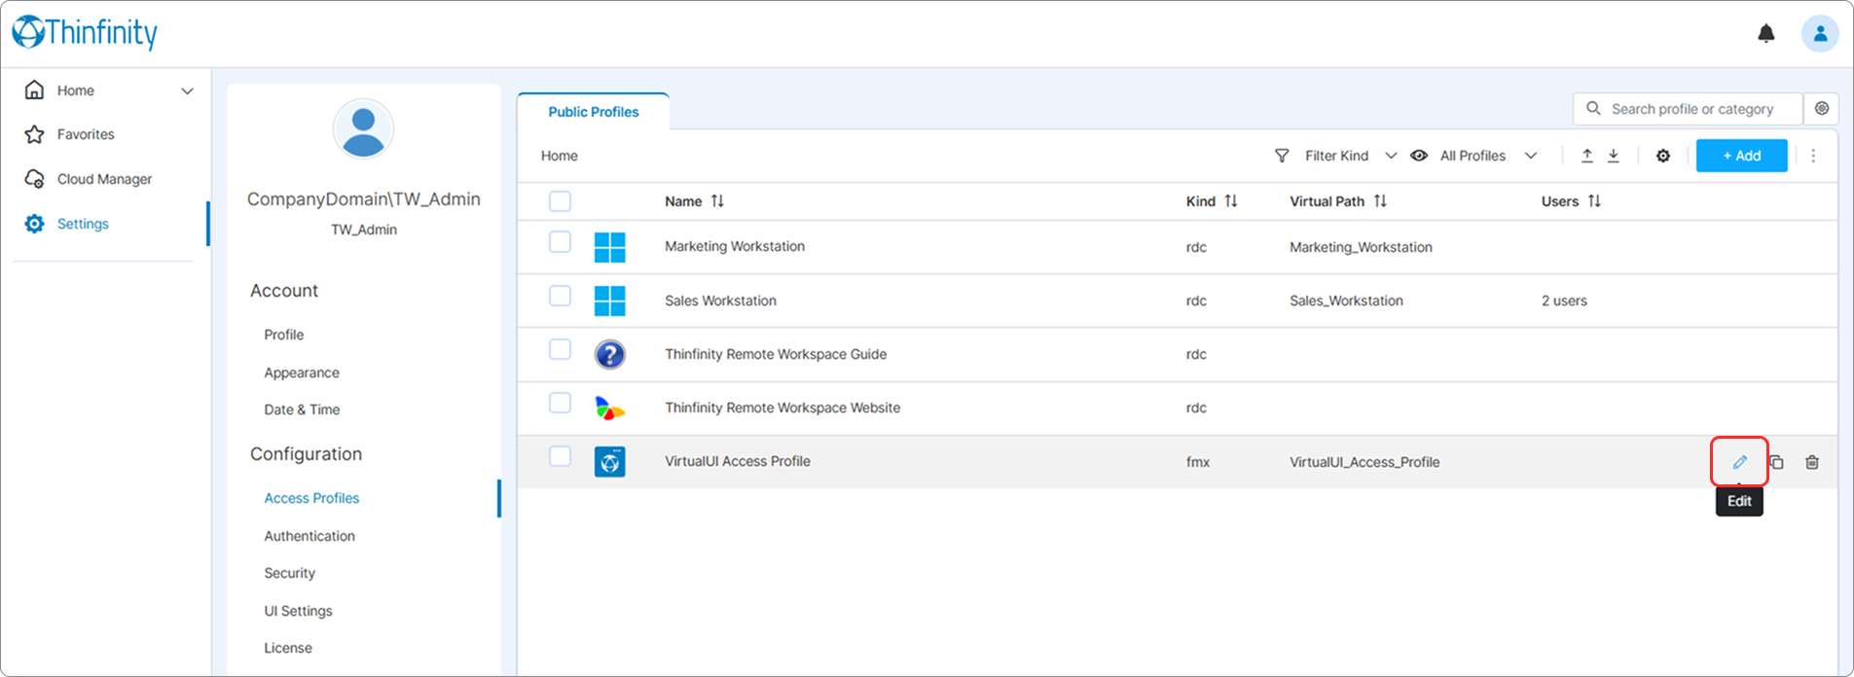Screen dimensions: 1854x677
Task: Click the Home breadcrumb link
Action: (560, 156)
